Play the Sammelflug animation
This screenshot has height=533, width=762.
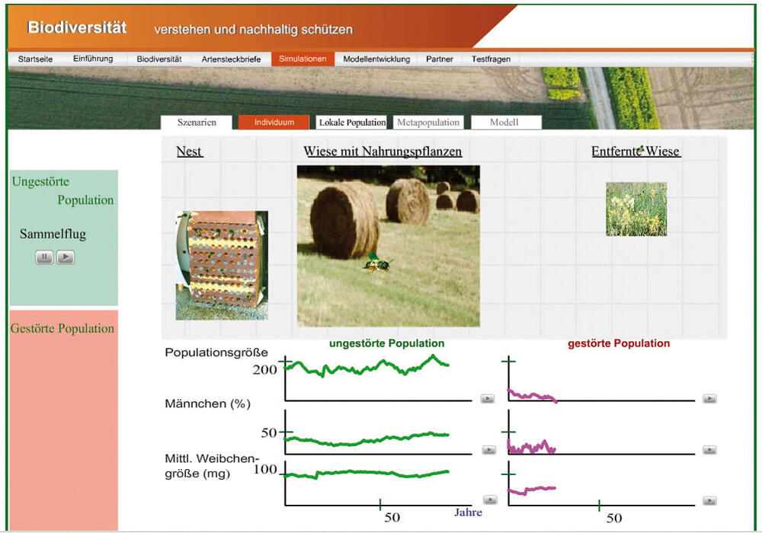click(x=66, y=257)
